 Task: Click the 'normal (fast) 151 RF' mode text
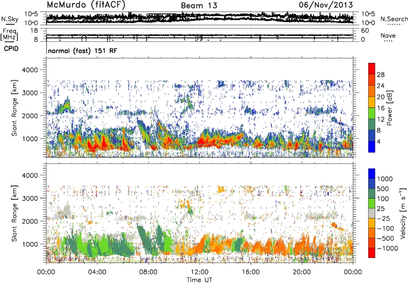coord(83,51)
